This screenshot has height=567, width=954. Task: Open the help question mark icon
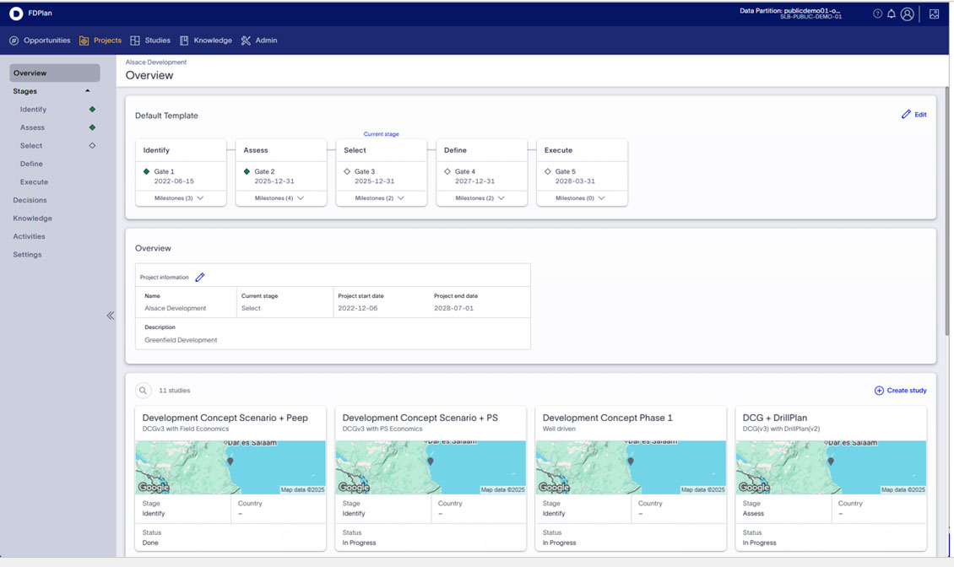point(876,13)
